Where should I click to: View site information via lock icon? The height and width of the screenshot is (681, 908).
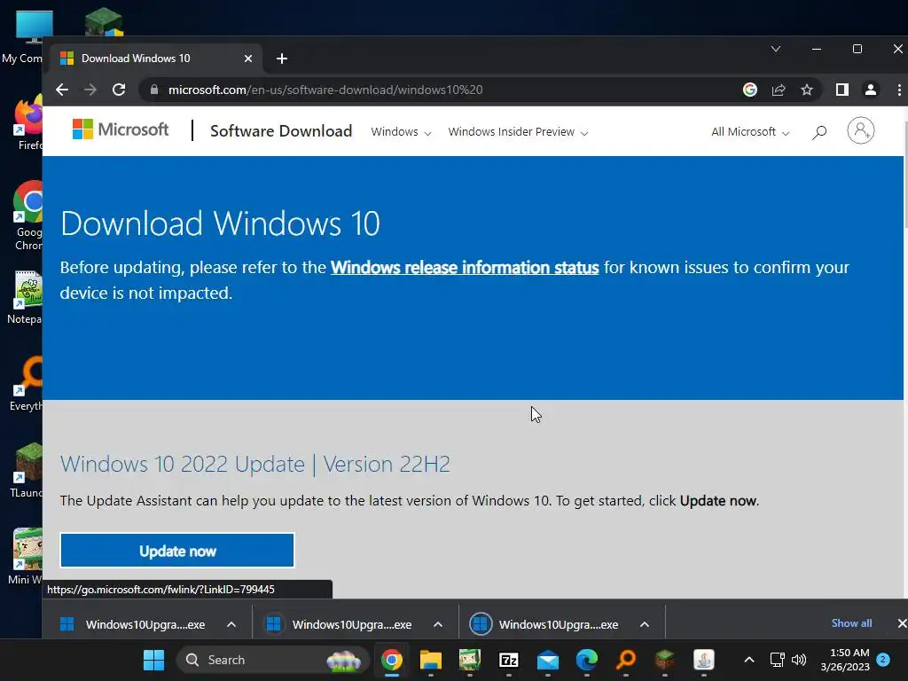(x=153, y=90)
